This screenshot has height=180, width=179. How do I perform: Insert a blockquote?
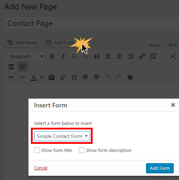coord(97,56)
